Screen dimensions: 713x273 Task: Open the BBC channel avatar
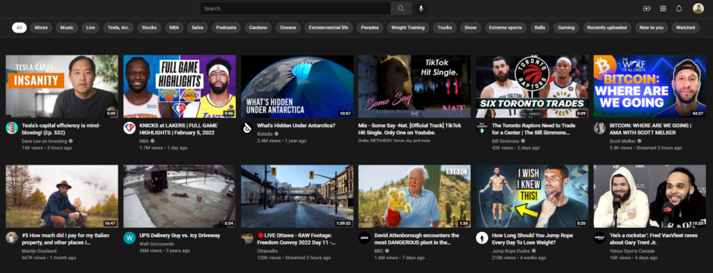pyautogui.click(x=365, y=238)
